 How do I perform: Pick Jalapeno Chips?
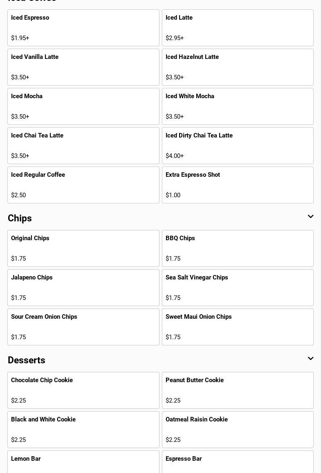83,288
